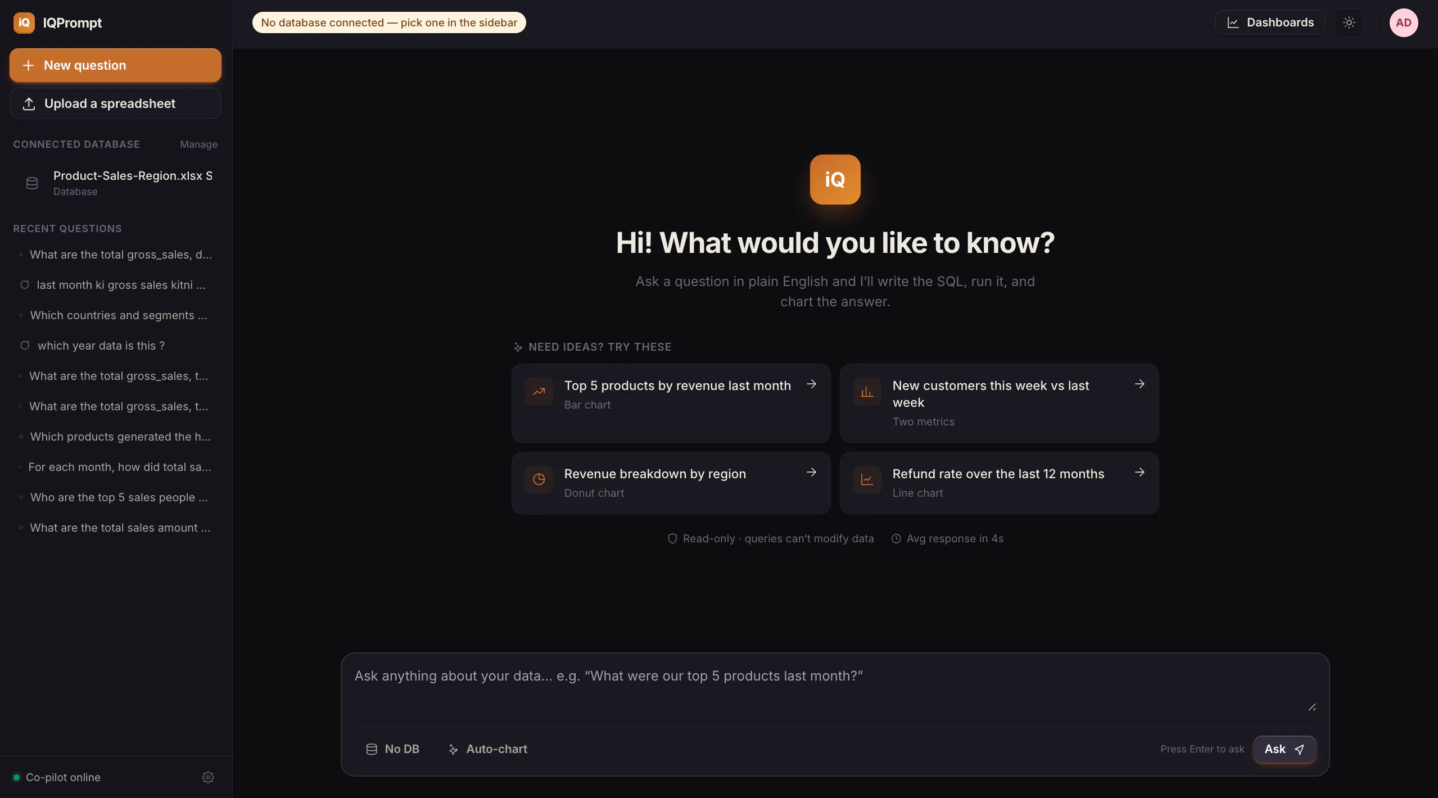This screenshot has width=1438, height=798.
Task: Click trending icon on Top 5 products card
Action: click(x=539, y=392)
